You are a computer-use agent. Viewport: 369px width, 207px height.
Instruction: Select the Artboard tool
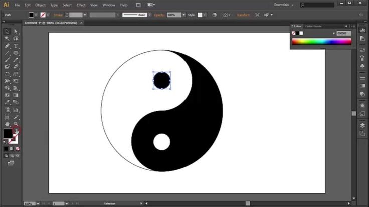point(7,117)
